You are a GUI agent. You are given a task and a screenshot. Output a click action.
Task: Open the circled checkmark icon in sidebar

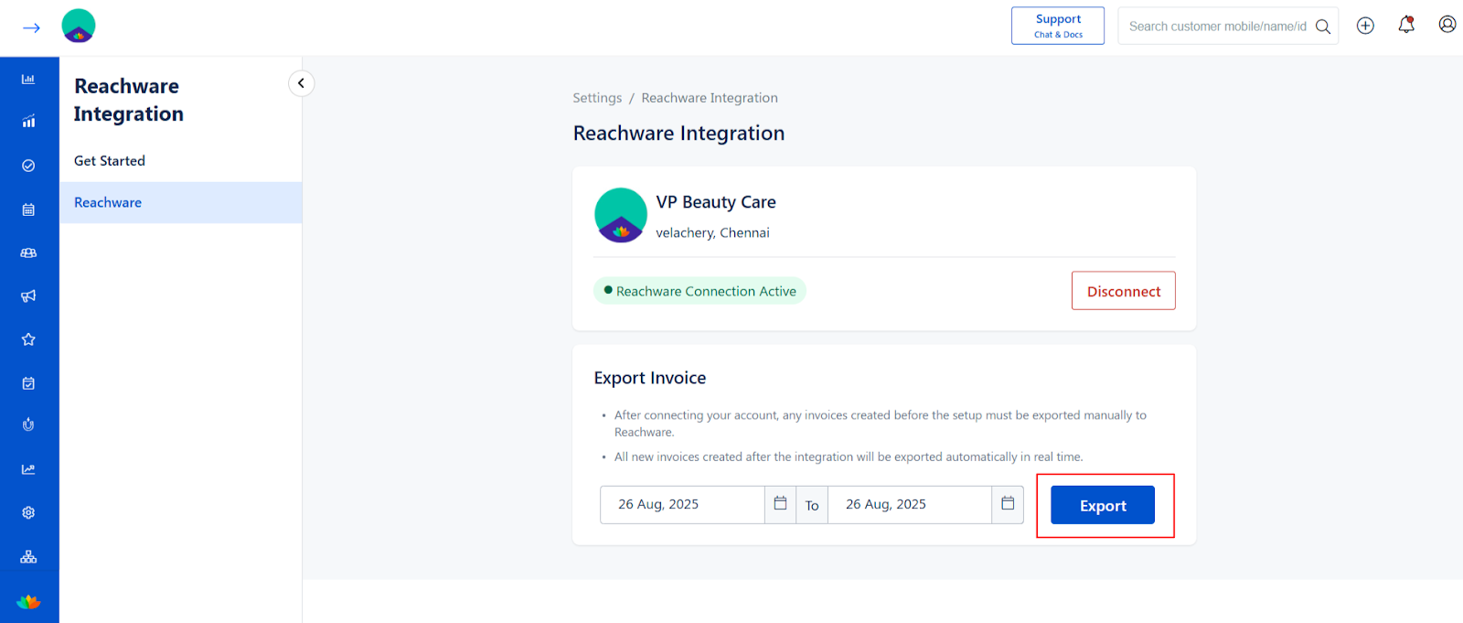28,166
